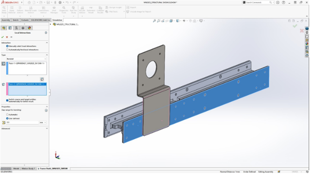The width and height of the screenshot is (310, 174).
Task: Click the Zoom to Fit magnifier icon
Action: point(154,21)
